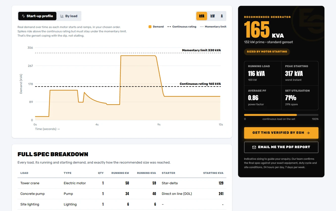Open the By load tab
Viewport: 336px width, 211px height.
click(x=69, y=16)
